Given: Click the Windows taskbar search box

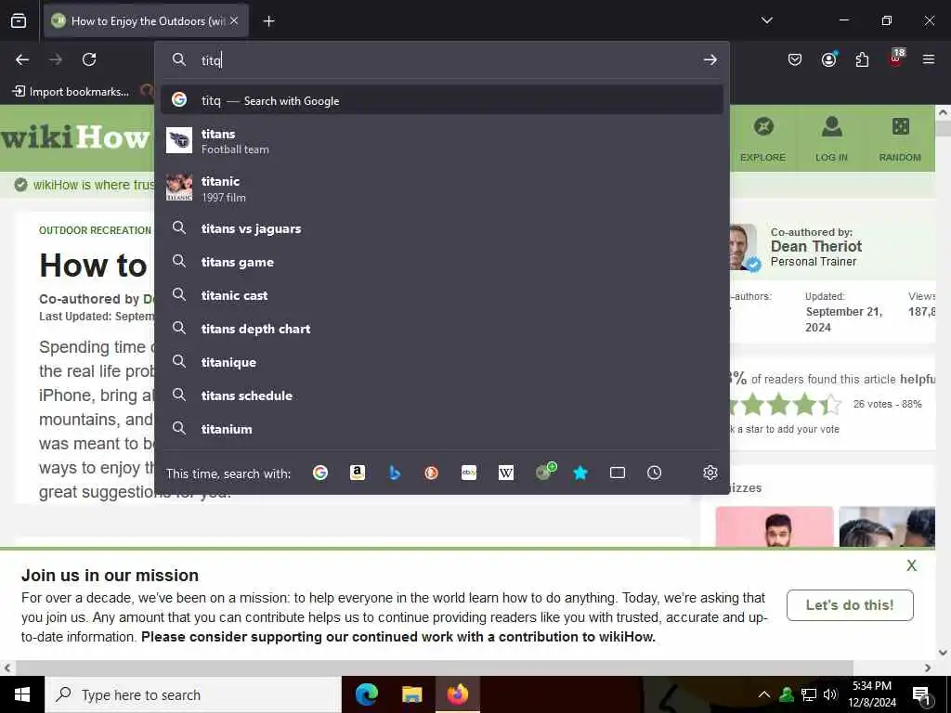Looking at the screenshot, I should 193,694.
